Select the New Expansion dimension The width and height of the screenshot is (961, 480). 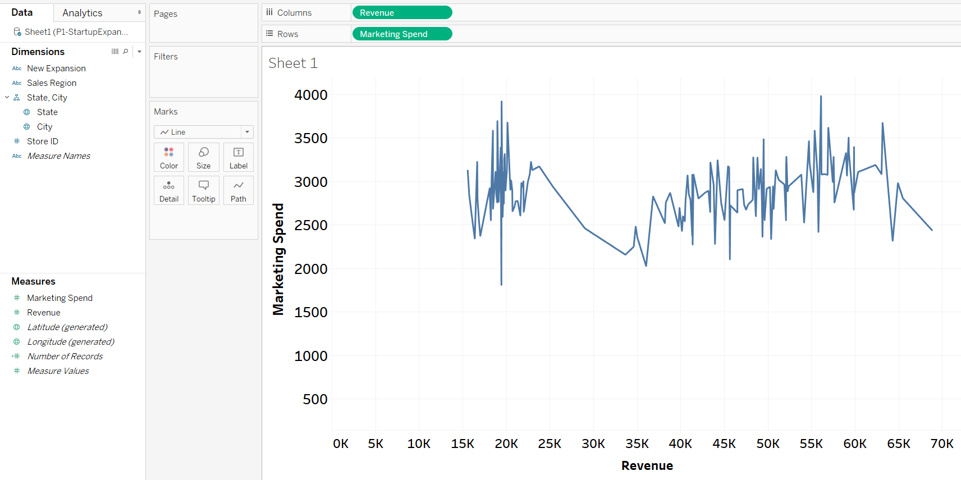click(56, 68)
